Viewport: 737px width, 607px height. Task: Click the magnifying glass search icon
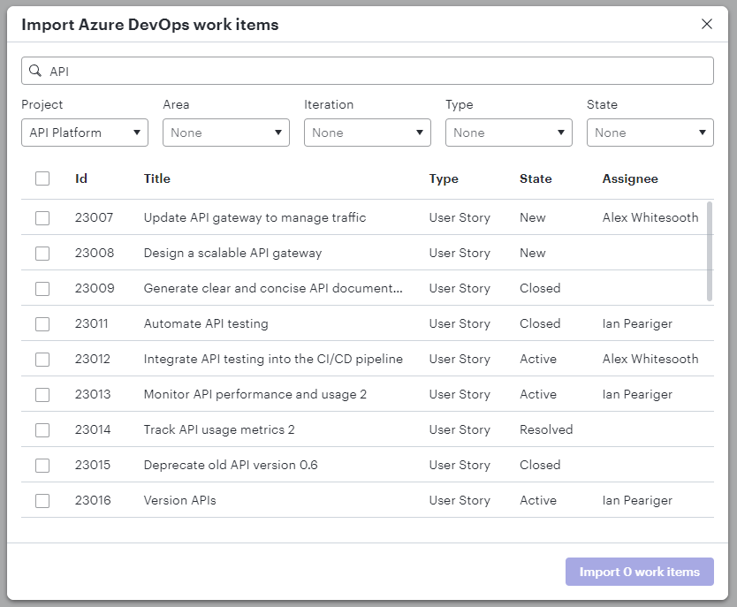click(x=34, y=70)
